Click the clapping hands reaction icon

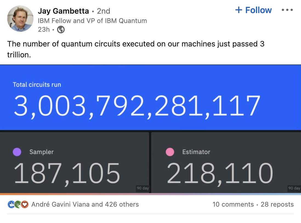[17, 204]
